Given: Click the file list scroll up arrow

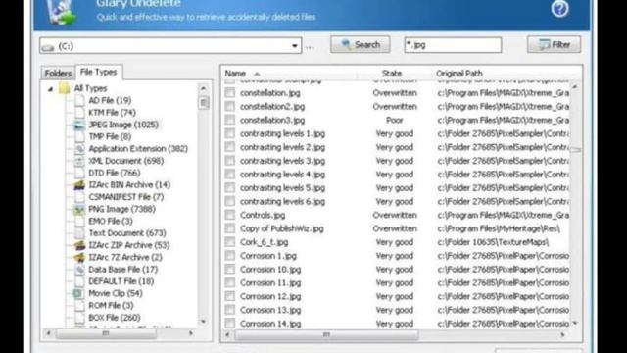Looking at the screenshot, I should pyautogui.click(x=575, y=87).
